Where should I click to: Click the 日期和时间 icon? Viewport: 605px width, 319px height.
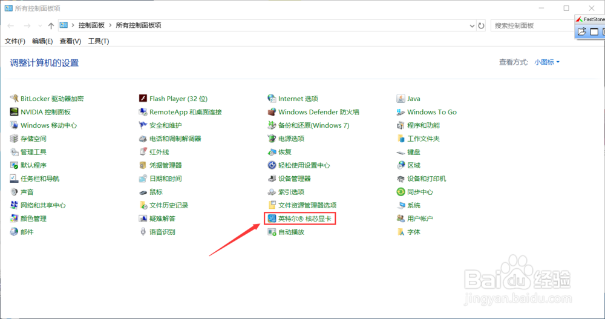tap(143, 179)
